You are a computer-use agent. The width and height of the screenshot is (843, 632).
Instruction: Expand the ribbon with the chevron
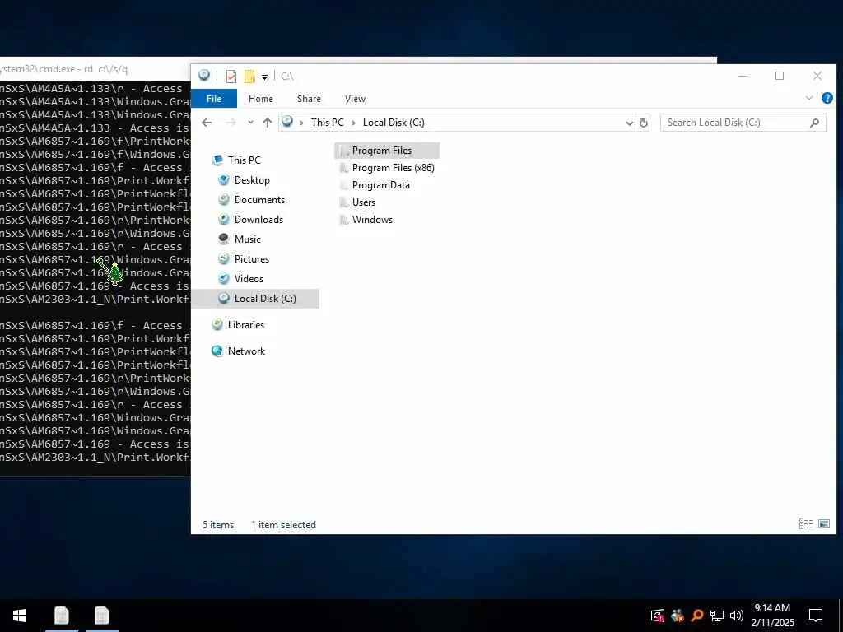[x=809, y=99]
